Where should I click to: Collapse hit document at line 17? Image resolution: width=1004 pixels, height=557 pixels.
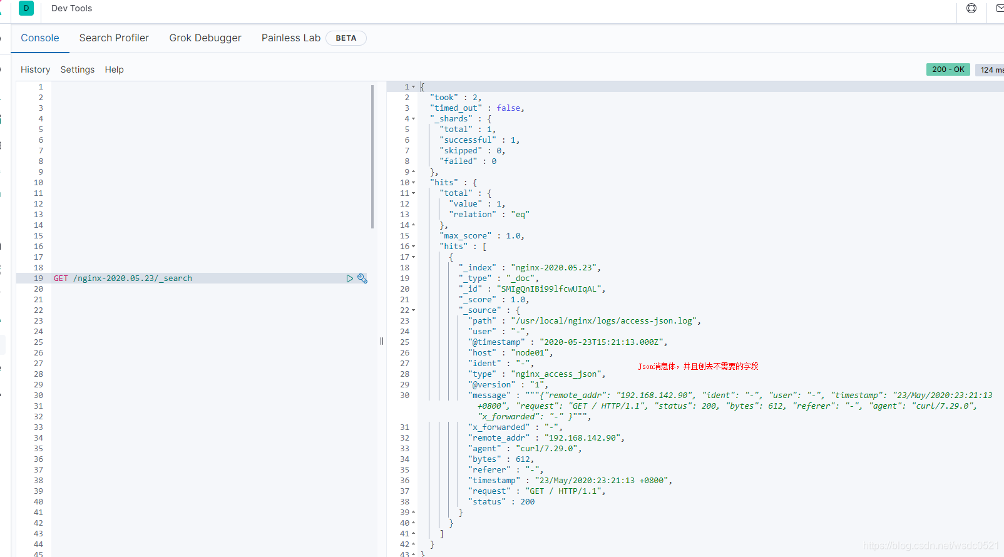[x=413, y=257]
